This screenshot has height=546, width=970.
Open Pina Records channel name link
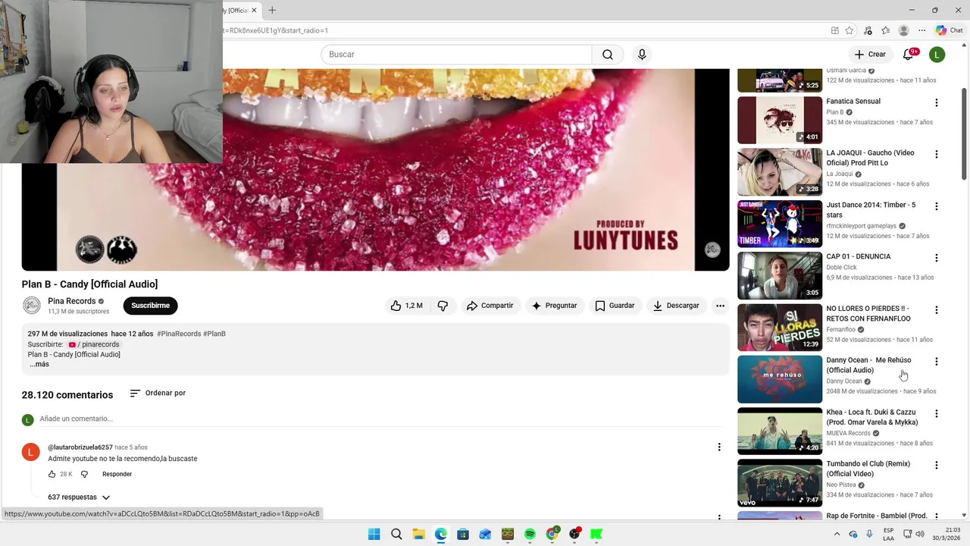pos(72,301)
